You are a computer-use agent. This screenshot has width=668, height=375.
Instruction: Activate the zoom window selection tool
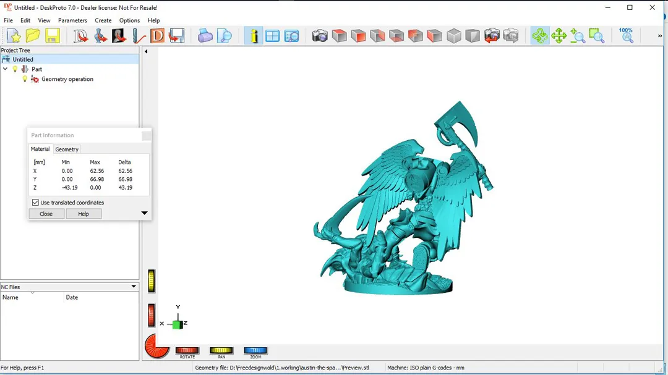(597, 36)
